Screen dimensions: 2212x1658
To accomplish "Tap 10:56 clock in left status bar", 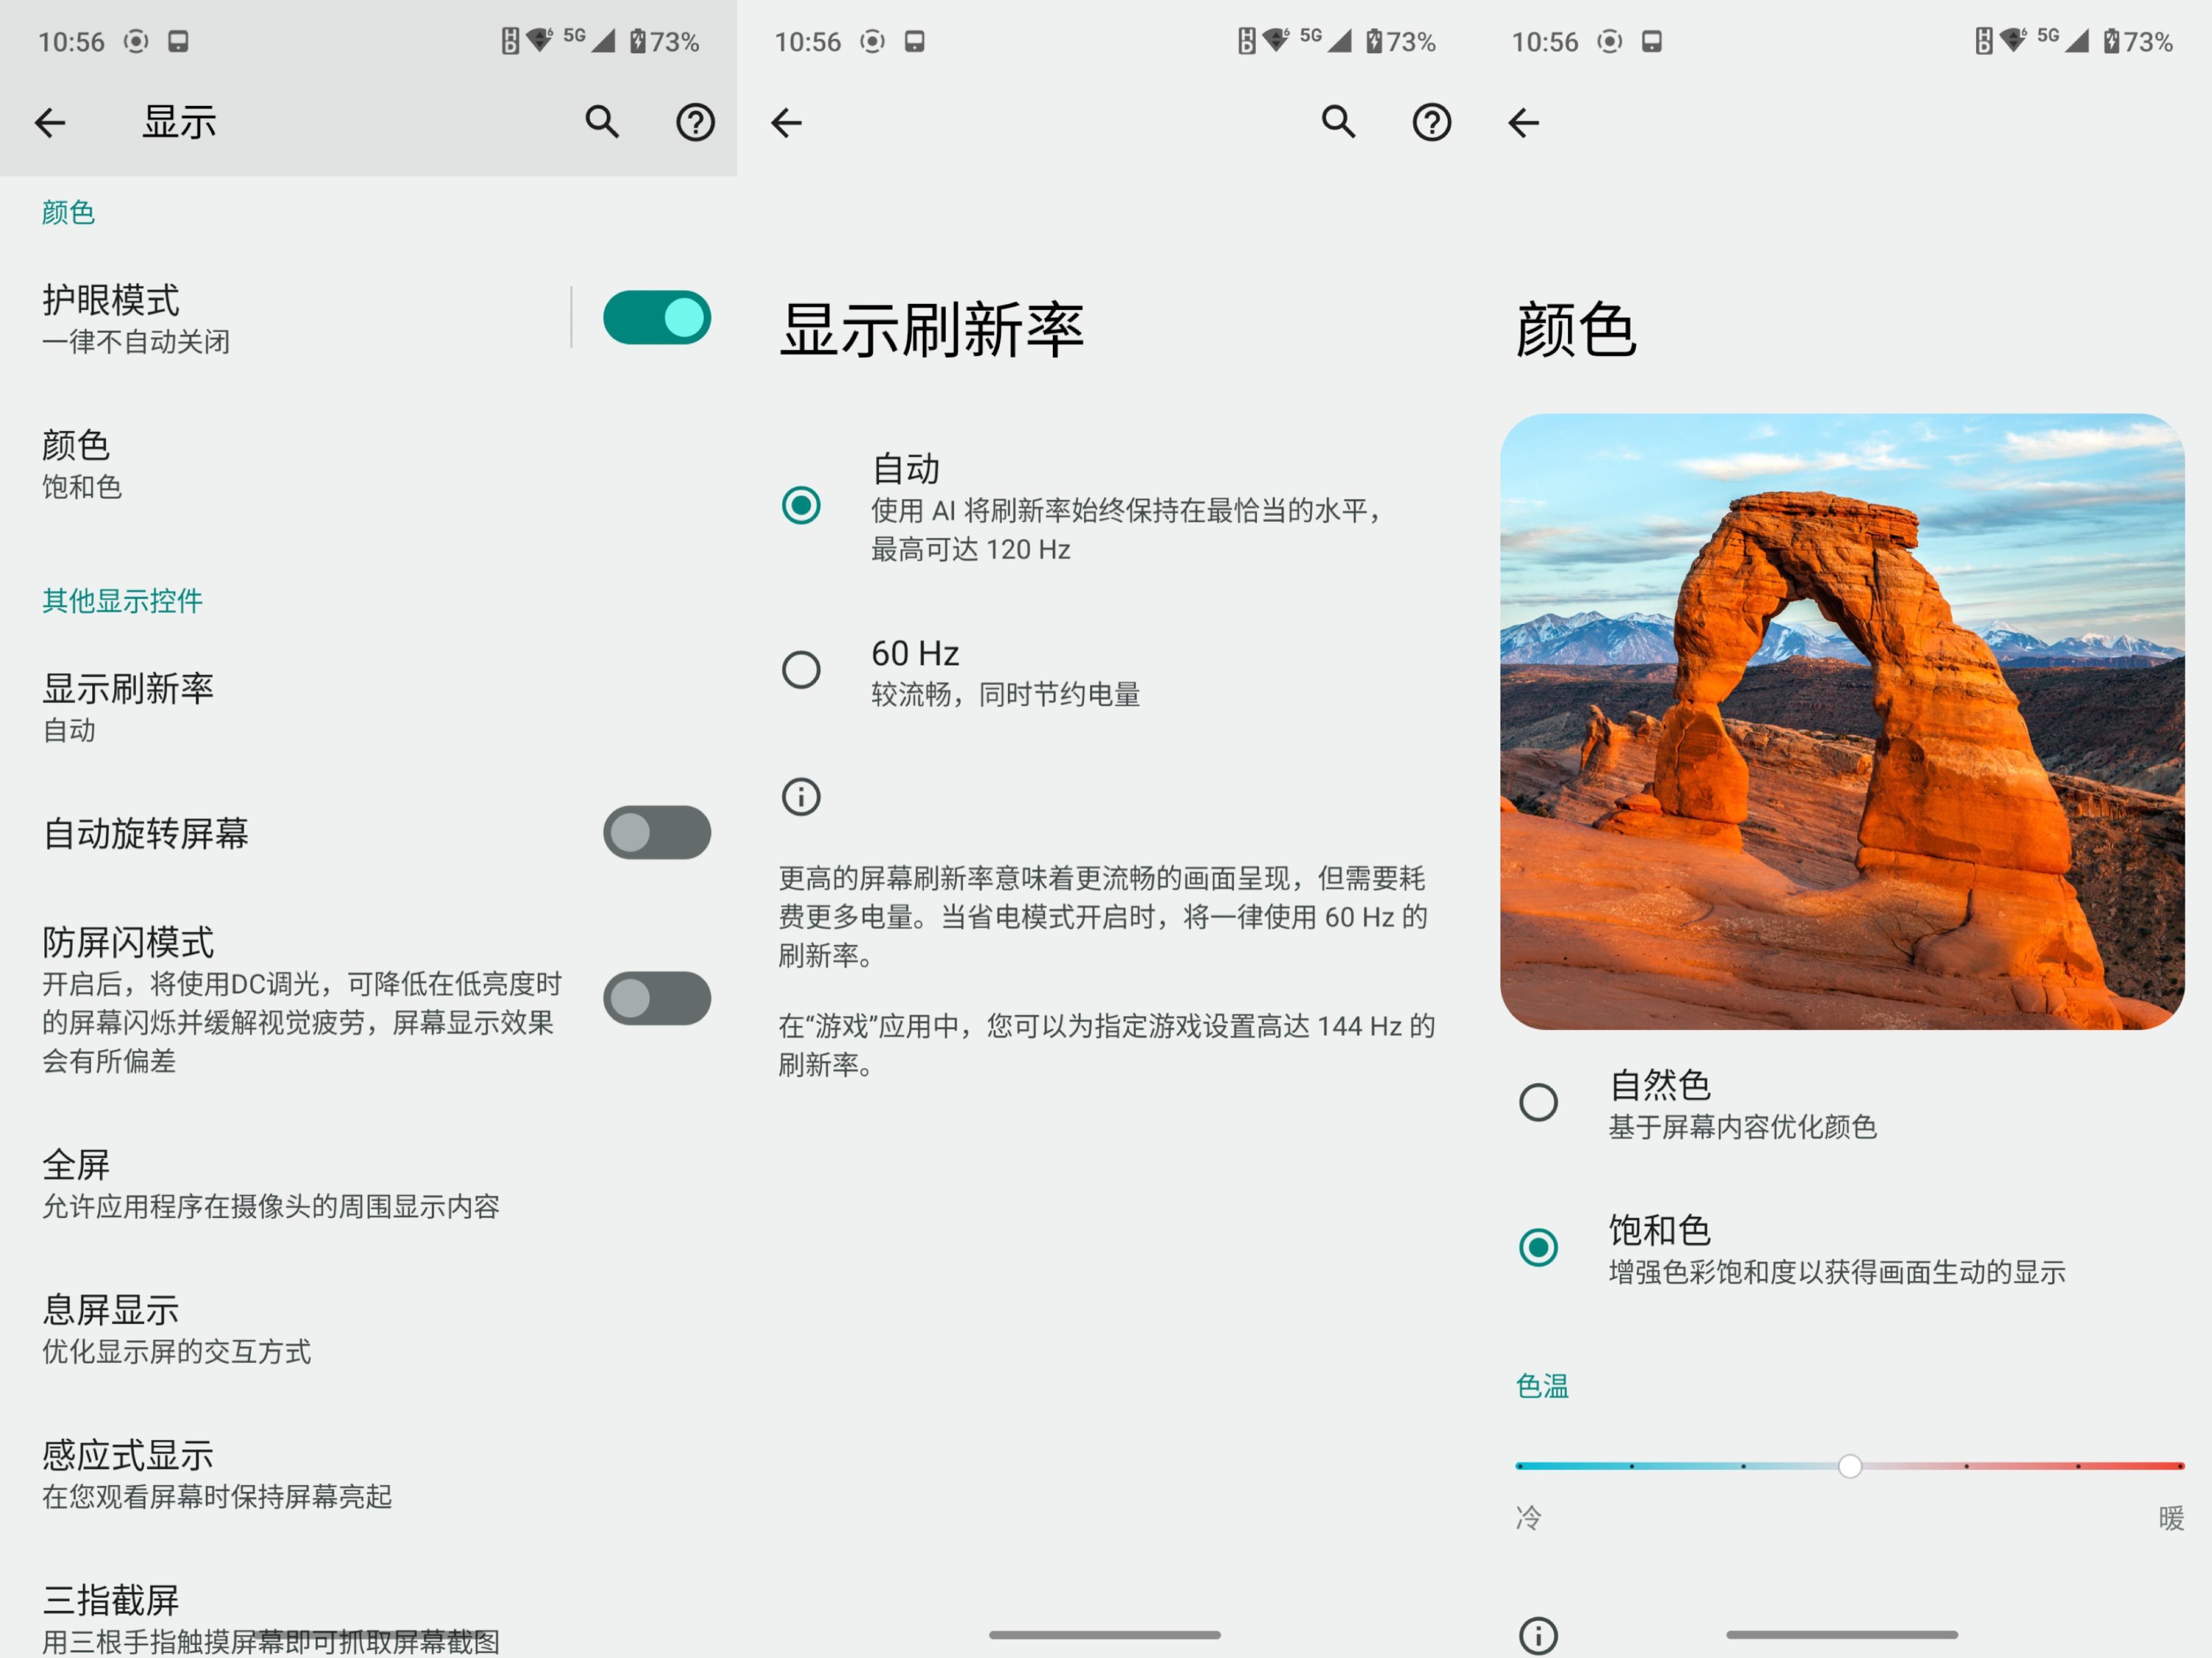I will coord(71,41).
